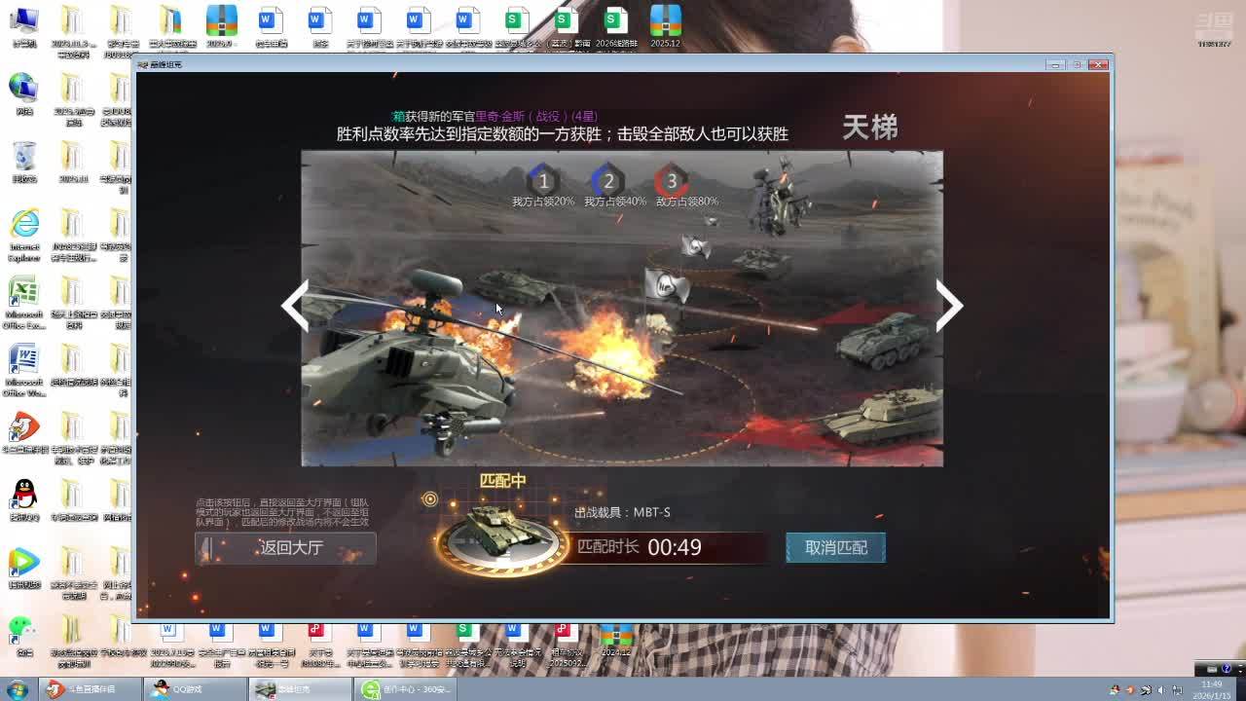Click the taskbar clock showing 11:49
The width and height of the screenshot is (1246, 701).
(1211, 689)
